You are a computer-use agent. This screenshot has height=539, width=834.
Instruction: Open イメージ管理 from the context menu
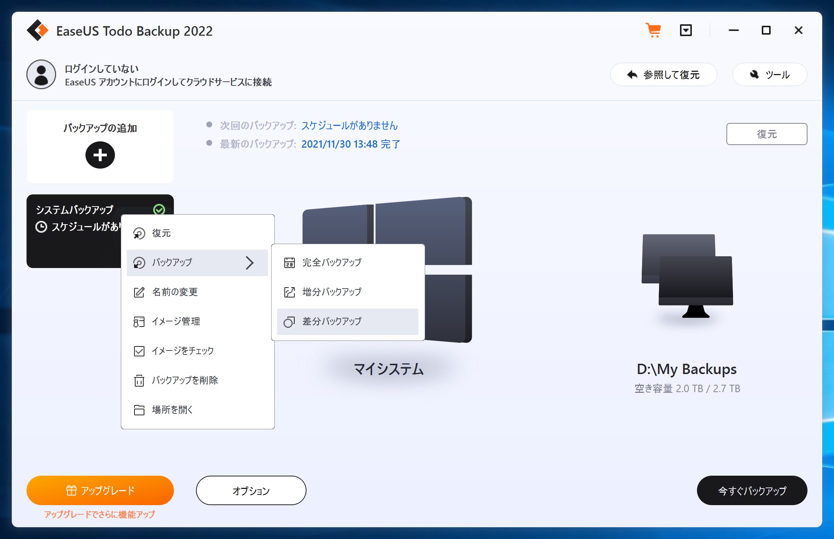(176, 321)
